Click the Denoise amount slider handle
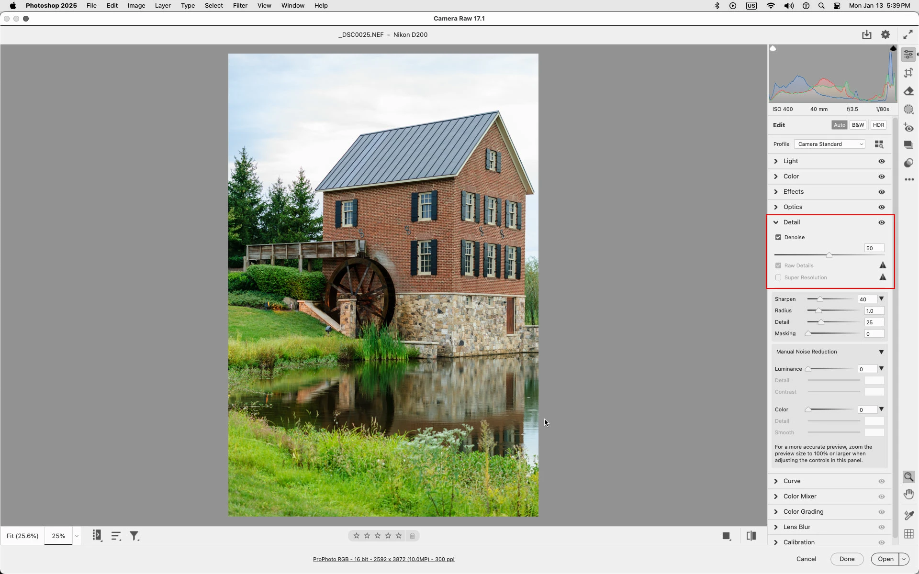The width and height of the screenshot is (919, 574). pyautogui.click(x=829, y=255)
